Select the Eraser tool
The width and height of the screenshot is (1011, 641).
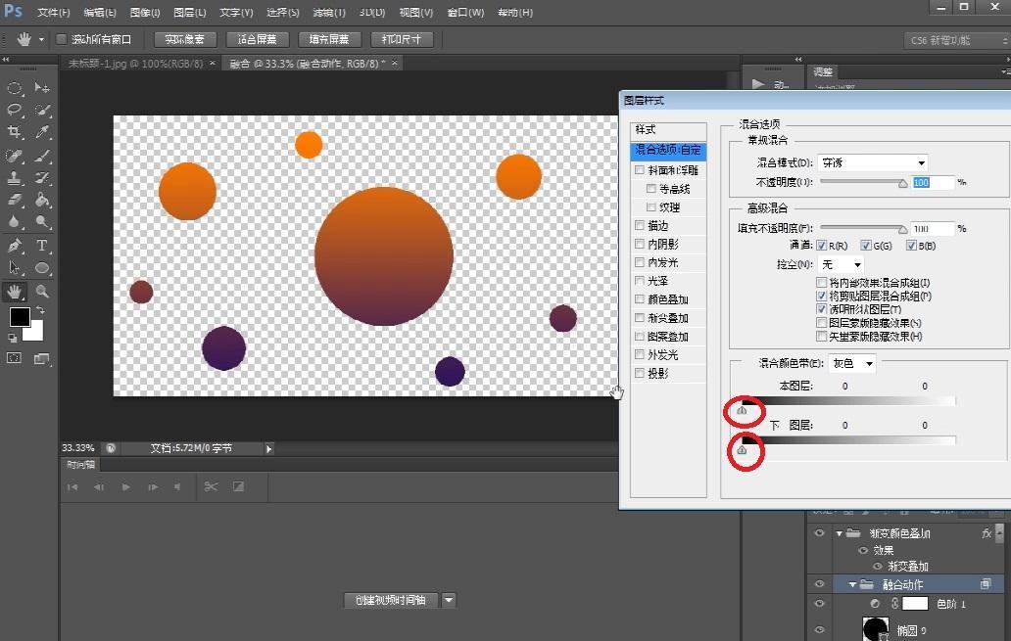[16, 201]
